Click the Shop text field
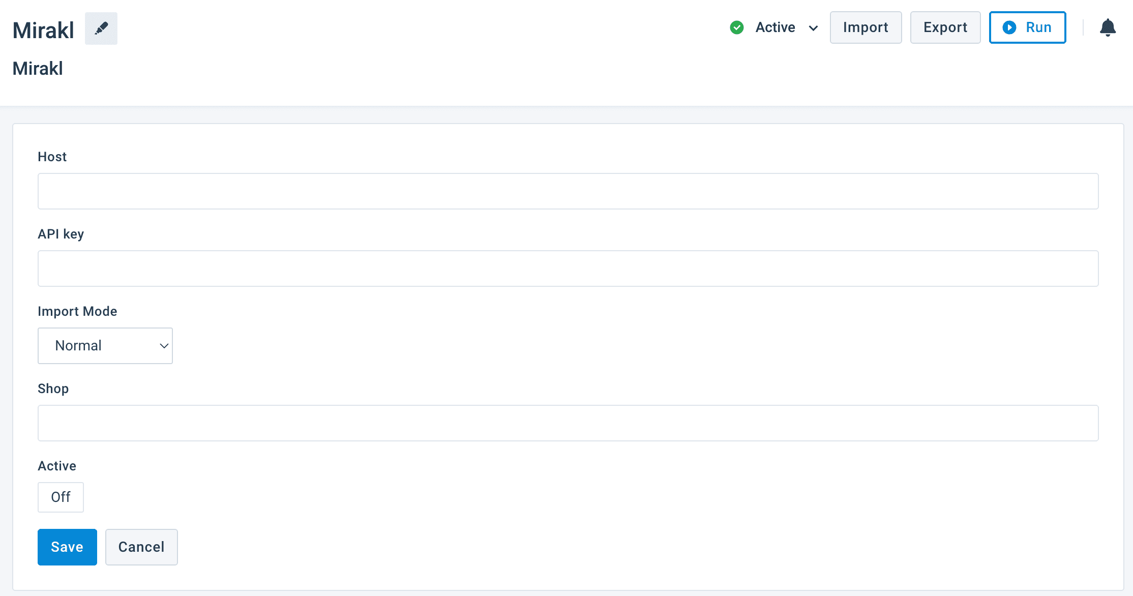The height and width of the screenshot is (596, 1133). point(568,423)
